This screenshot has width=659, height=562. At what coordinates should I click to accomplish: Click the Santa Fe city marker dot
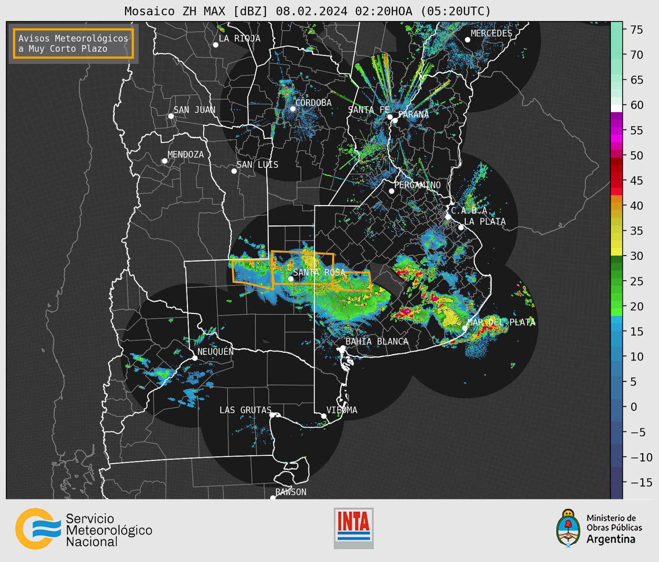click(x=390, y=117)
